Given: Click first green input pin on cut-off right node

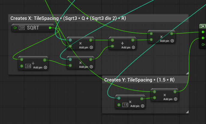Looking at the screenshot, I should pyautogui.click(x=203, y=32).
